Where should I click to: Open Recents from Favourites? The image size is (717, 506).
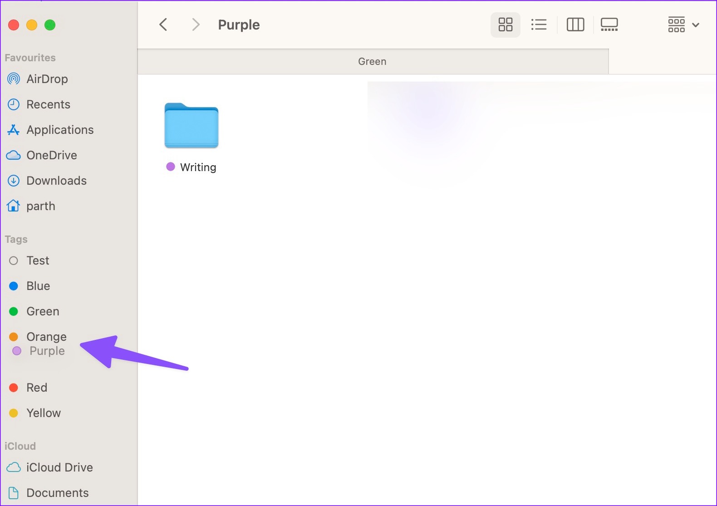(x=48, y=104)
